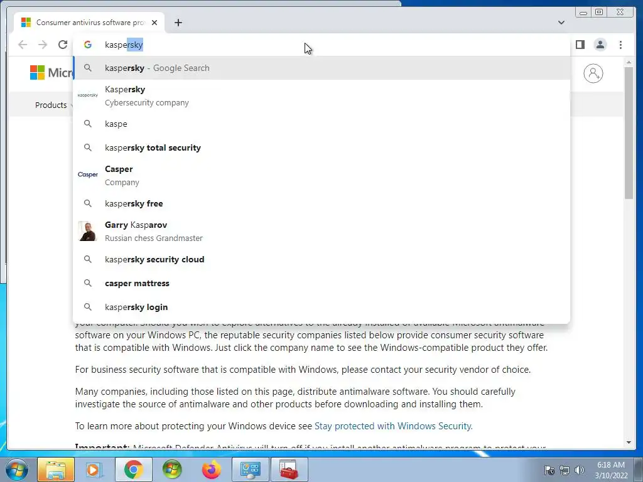
Task: Click the Google icon in the address bar
Action: (88, 45)
